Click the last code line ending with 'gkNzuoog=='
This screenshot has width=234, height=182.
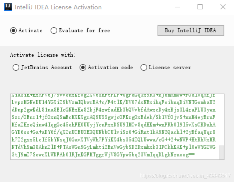(103, 155)
